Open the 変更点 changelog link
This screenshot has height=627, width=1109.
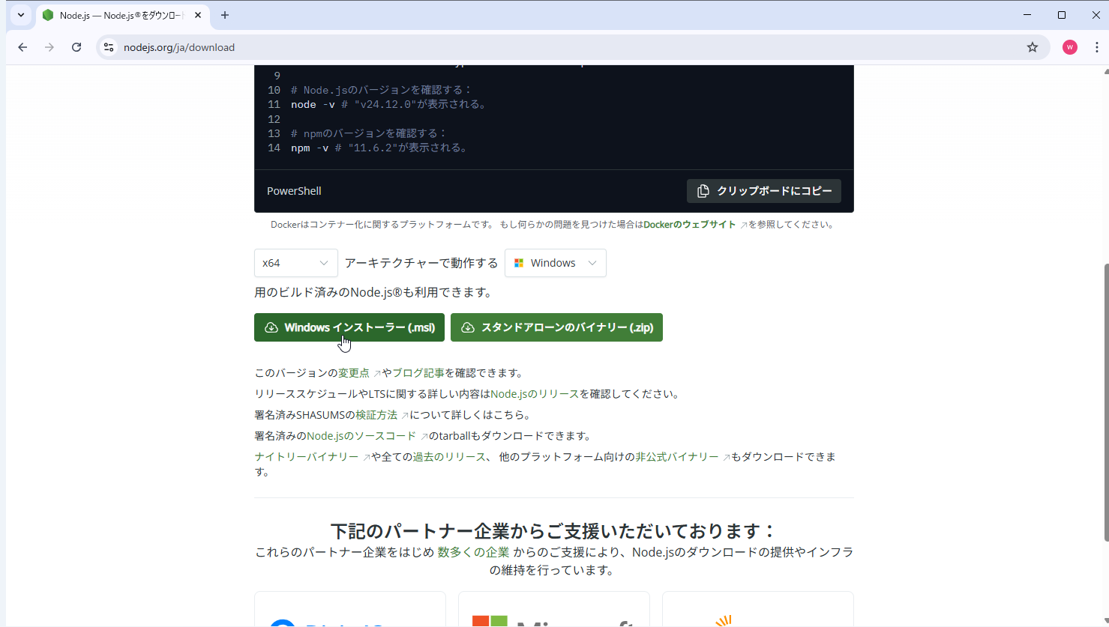pos(354,373)
